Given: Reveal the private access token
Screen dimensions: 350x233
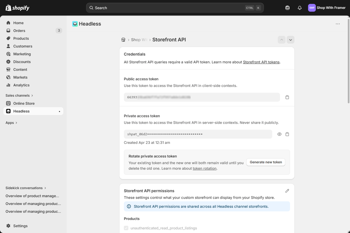Looking at the screenshot, I should click(x=279, y=134).
